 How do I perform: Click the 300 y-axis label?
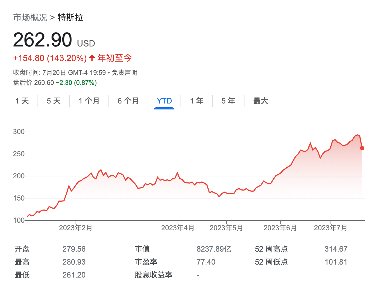tap(19, 132)
